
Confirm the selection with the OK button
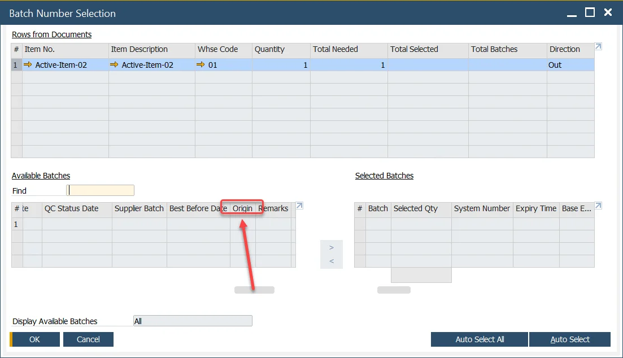click(34, 339)
